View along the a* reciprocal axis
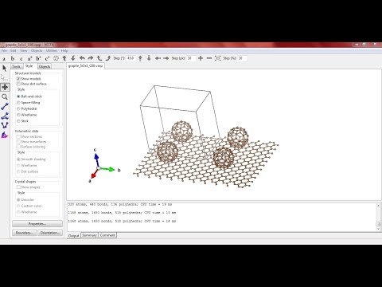This screenshot has height=287, width=382. [x=29, y=58]
